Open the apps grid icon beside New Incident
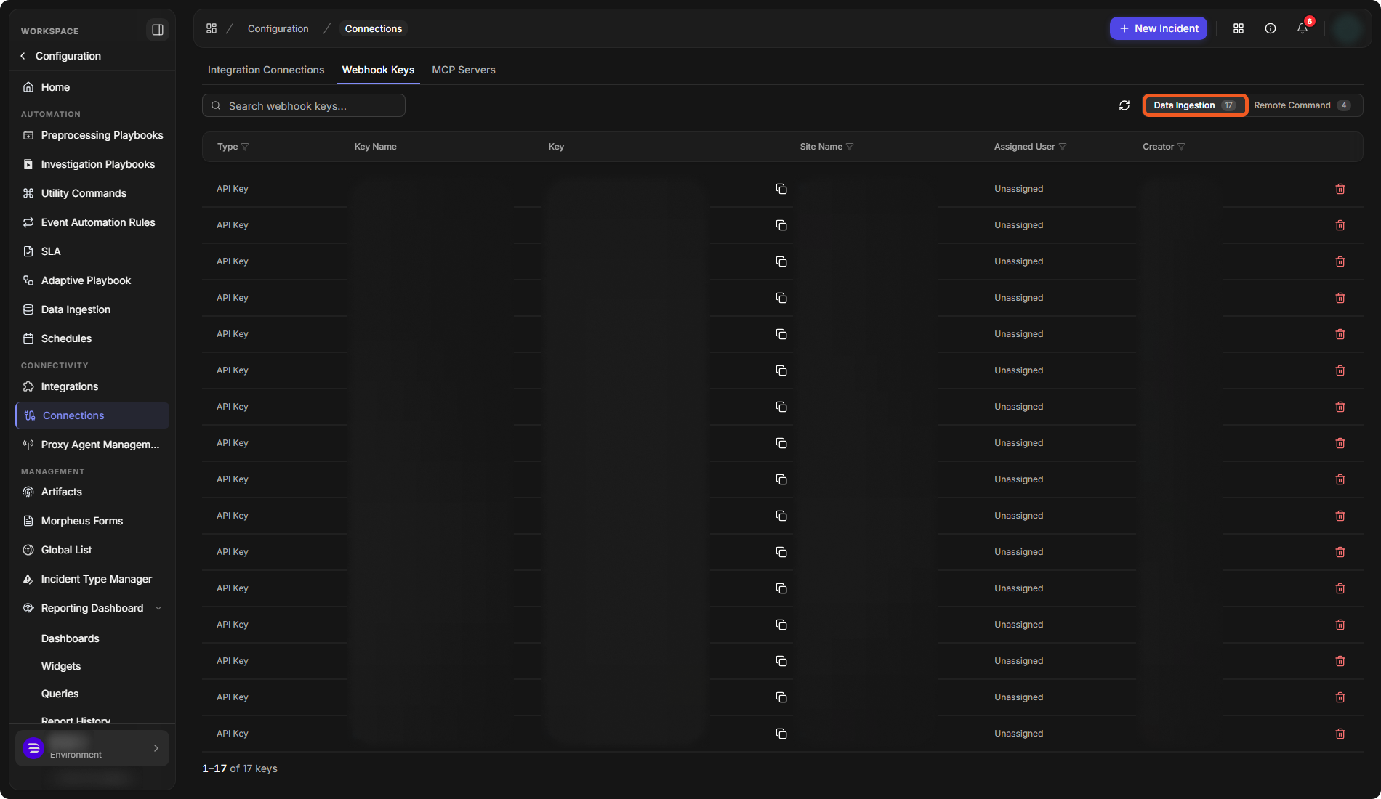Screen dimensions: 1381x799 coord(1239,28)
